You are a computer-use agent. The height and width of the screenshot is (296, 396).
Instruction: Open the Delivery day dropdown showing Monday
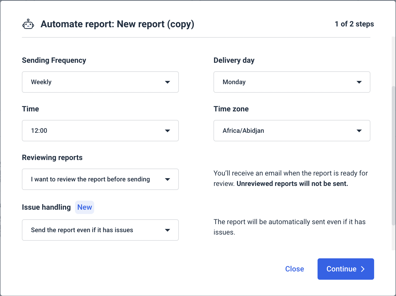click(292, 82)
